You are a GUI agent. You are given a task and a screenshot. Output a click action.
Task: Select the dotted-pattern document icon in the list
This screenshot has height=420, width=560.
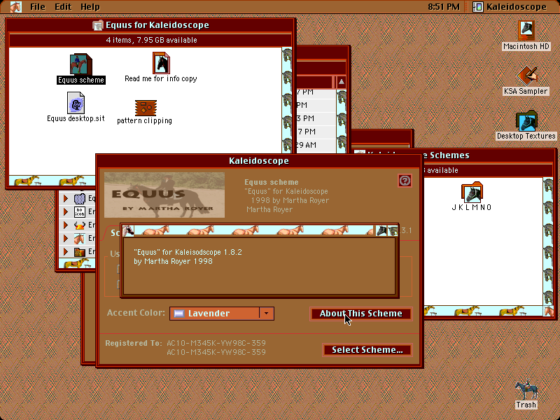[x=80, y=198]
